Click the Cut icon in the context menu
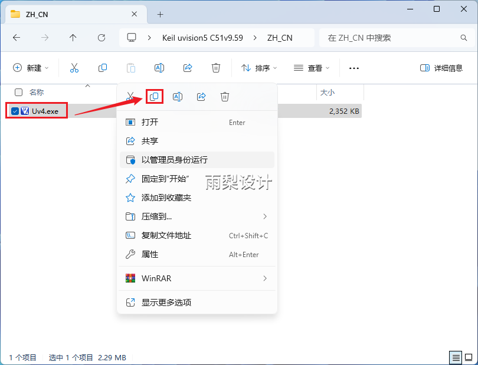Image resolution: width=478 pixels, height=365 pixels. pyautogui.click(x=130, y=96)
